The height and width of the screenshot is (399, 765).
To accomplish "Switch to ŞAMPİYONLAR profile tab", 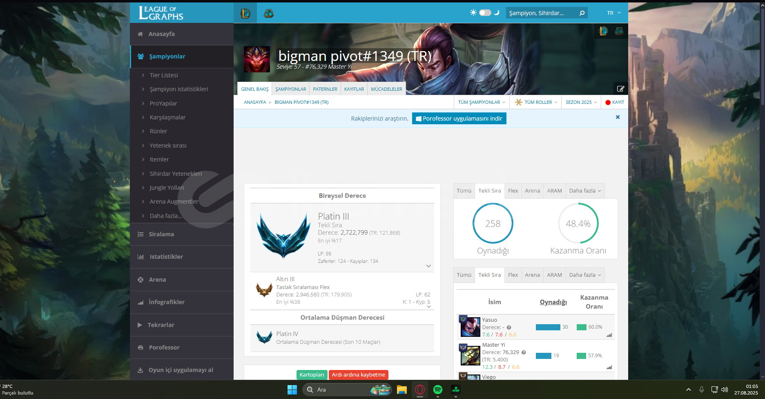I will coord(291,89).
